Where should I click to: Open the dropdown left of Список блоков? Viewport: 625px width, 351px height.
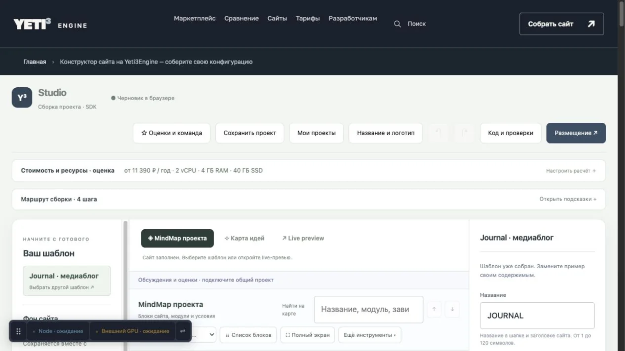coord(205,335)
